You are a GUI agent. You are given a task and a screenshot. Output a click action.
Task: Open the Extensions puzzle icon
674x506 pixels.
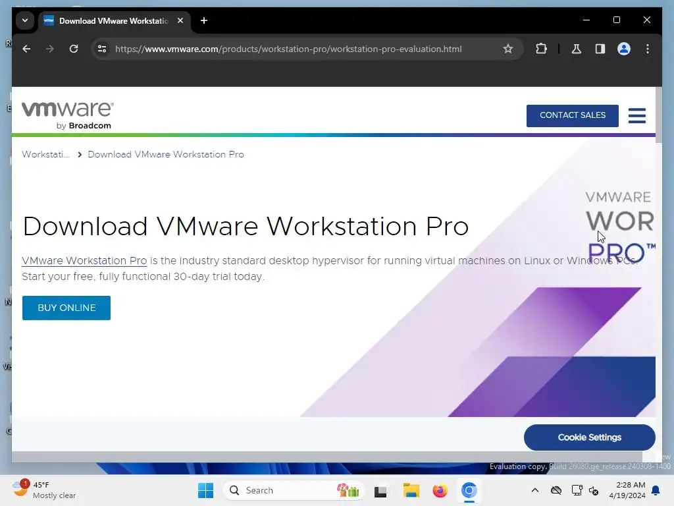click(x=541, y=49)
